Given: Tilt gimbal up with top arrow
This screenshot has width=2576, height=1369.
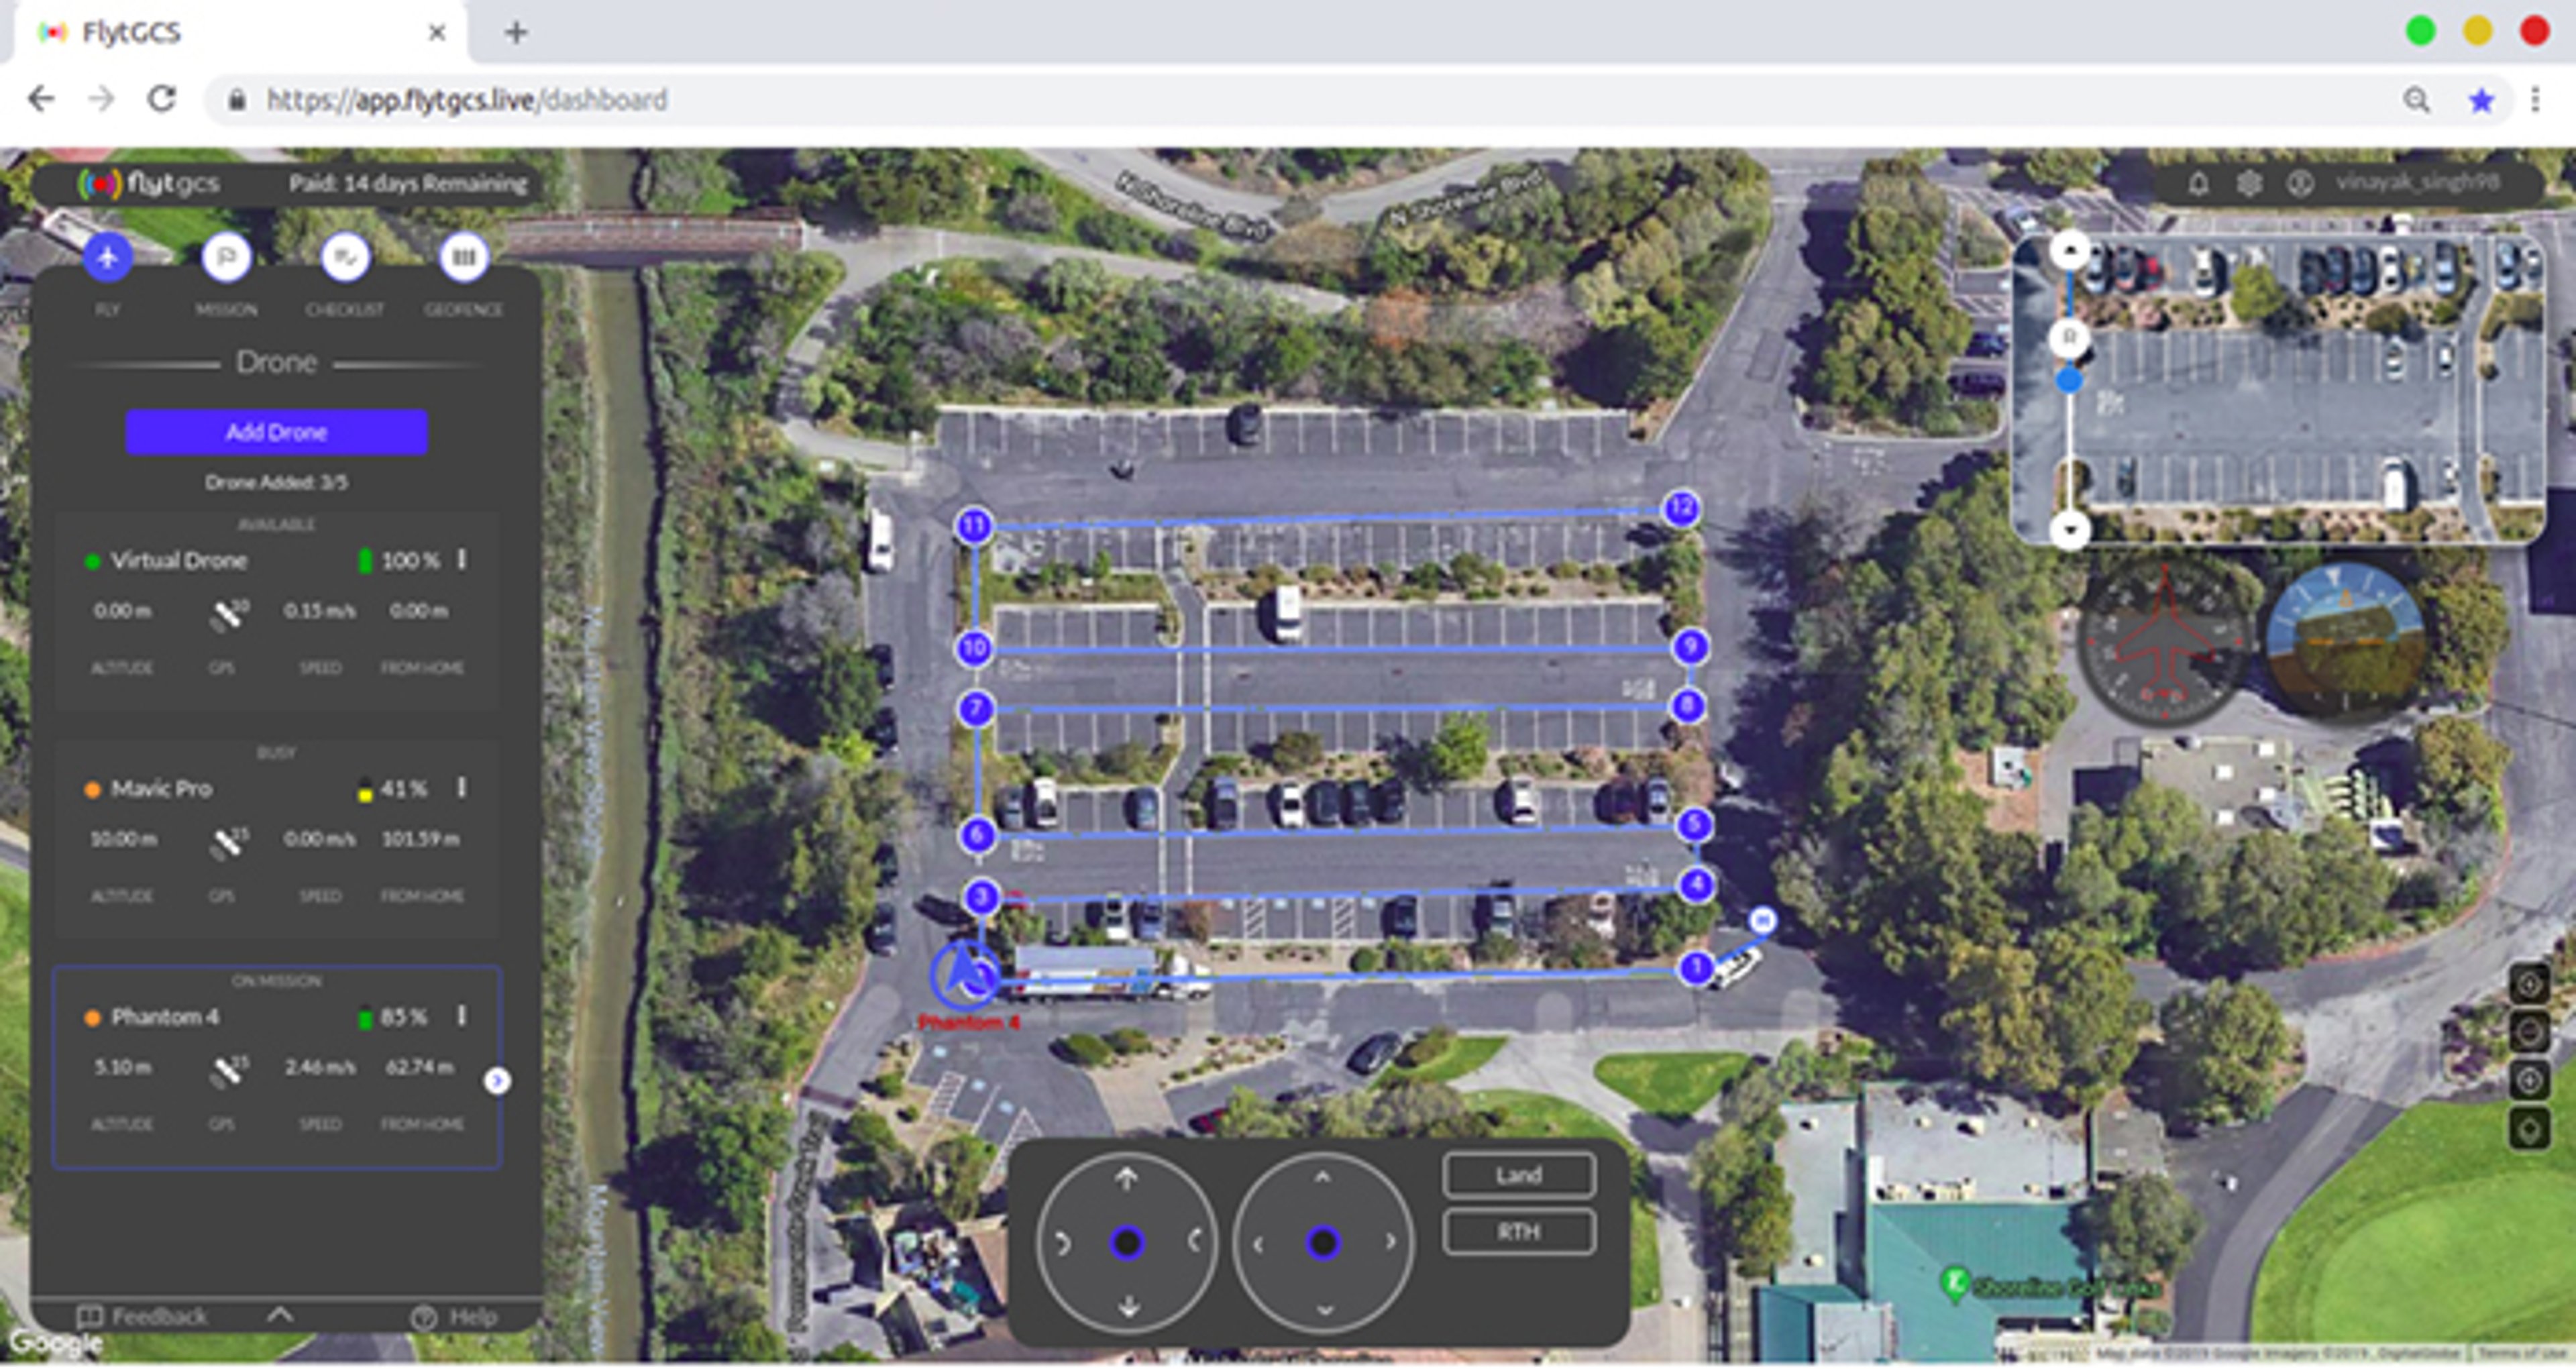Looking at the screenshot, I should coord(2069,250).
